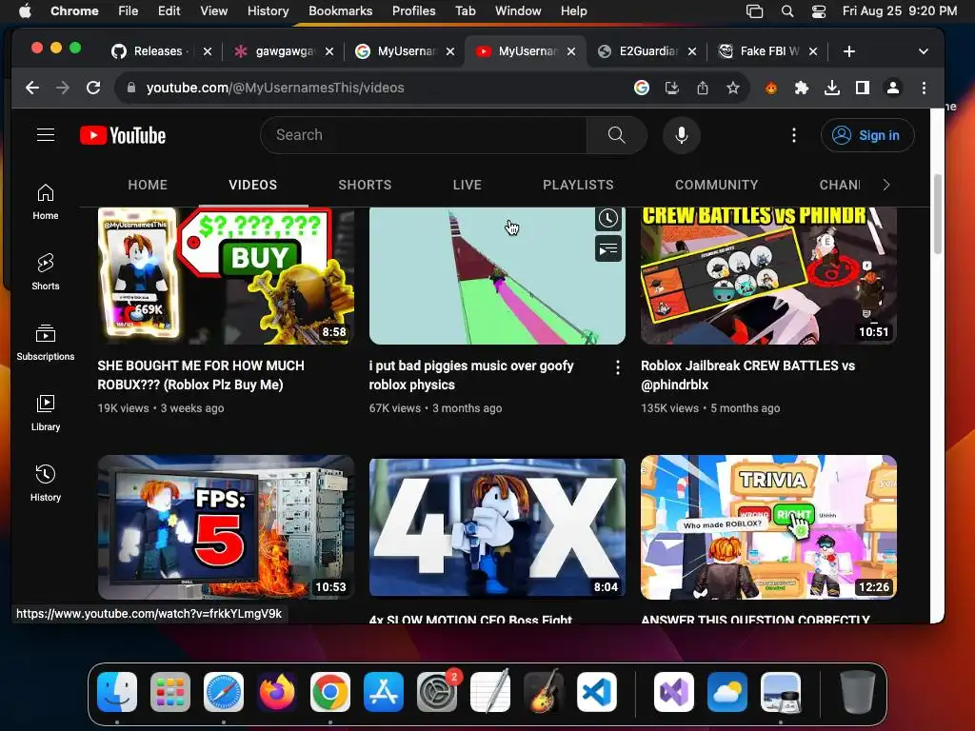Click the install app icon in address bar
The image size is (975, 731).
point(671,88)
